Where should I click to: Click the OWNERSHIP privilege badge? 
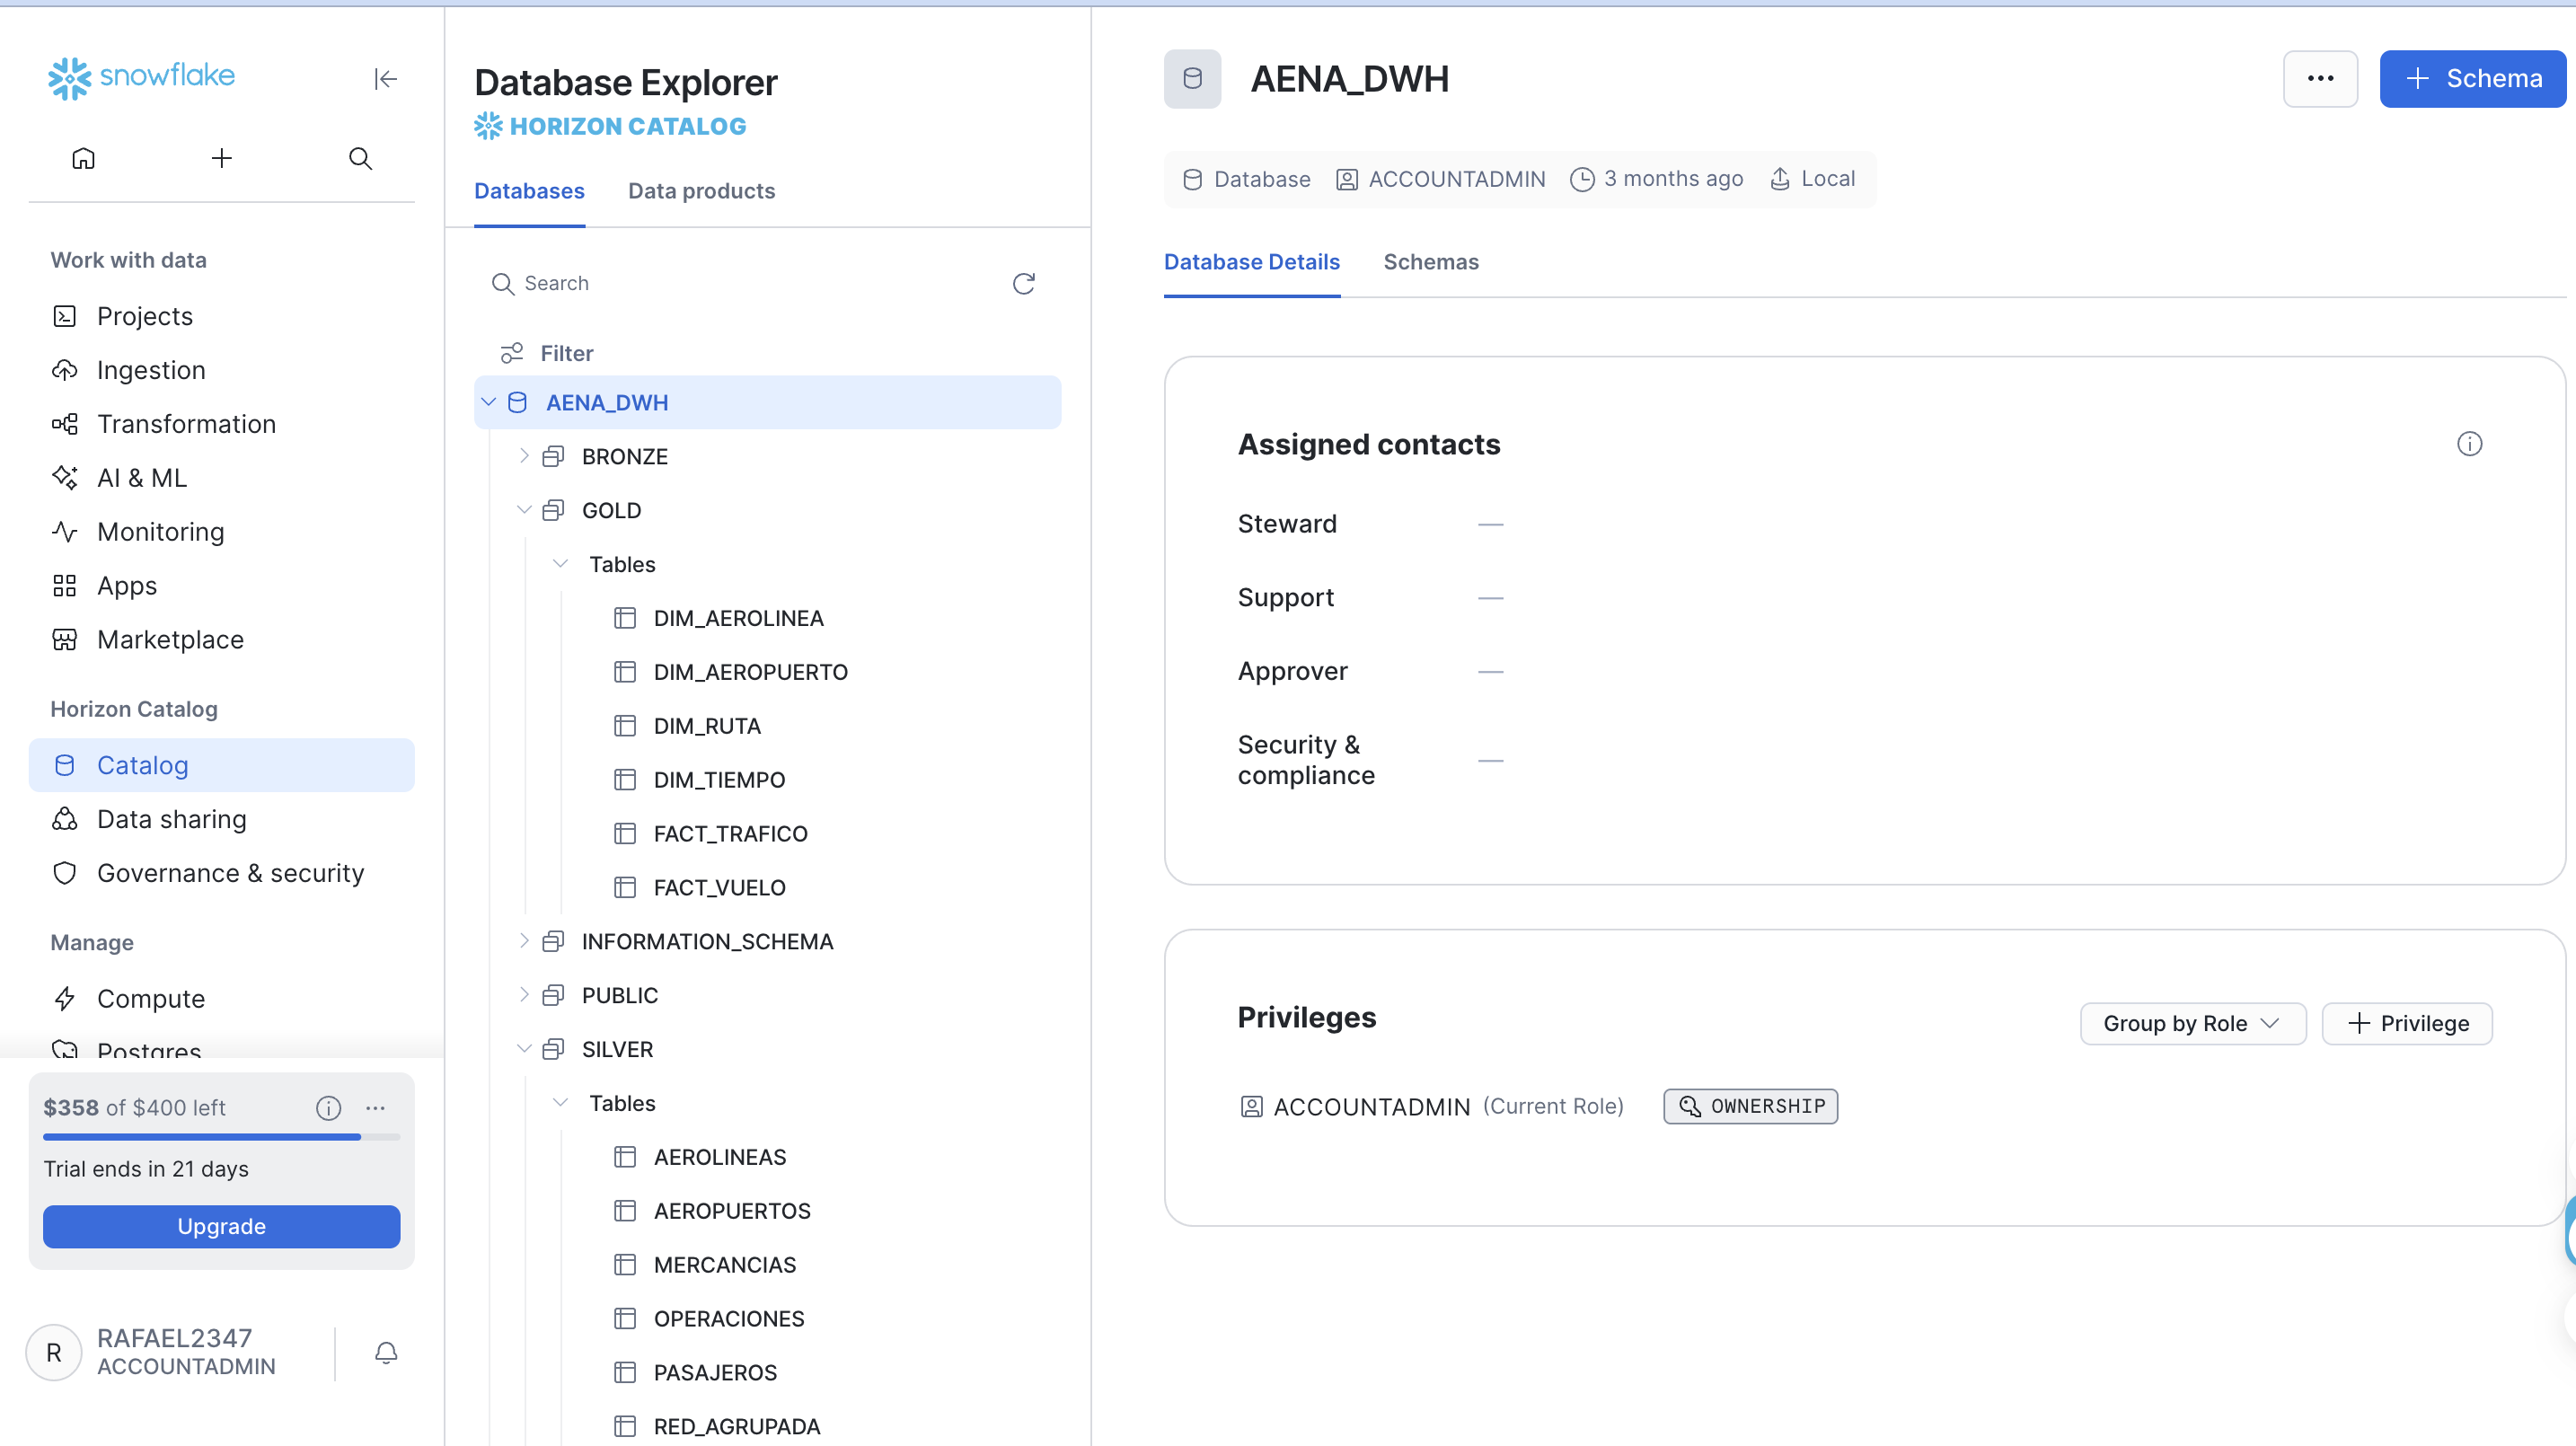1751,1107
